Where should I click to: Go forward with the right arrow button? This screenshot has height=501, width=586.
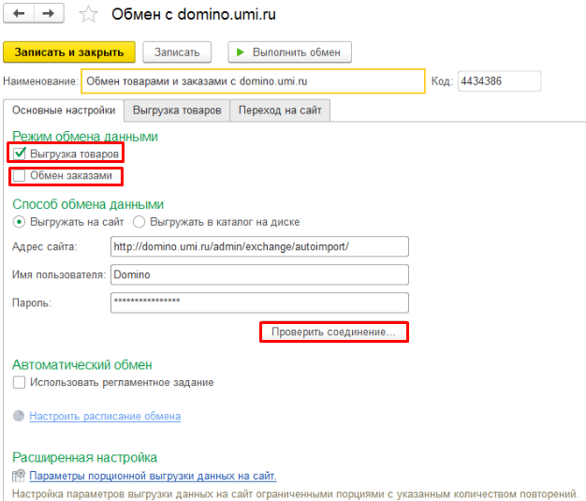coord(49,13)
